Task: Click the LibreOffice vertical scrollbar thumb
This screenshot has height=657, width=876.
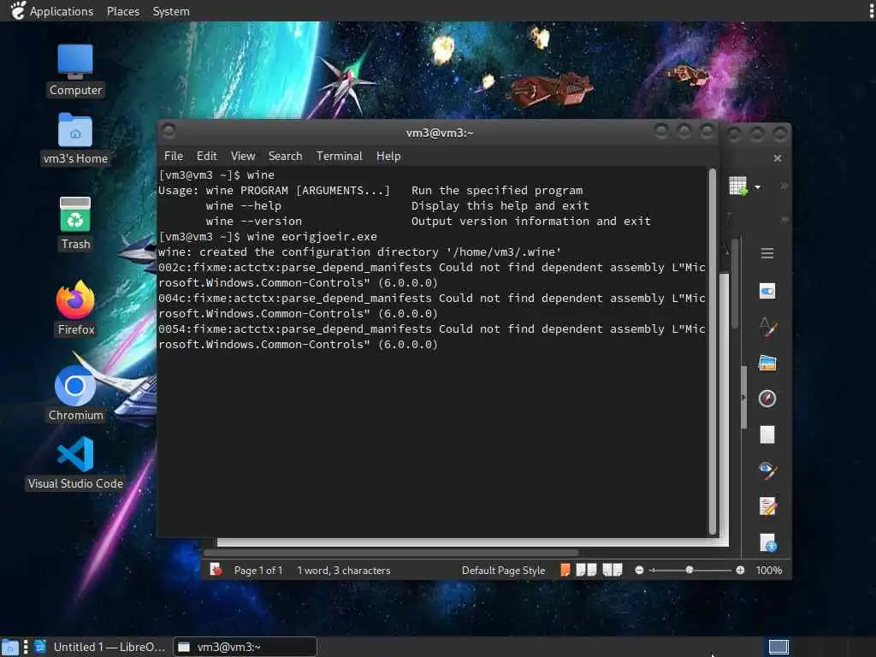Action: point(735,283)
